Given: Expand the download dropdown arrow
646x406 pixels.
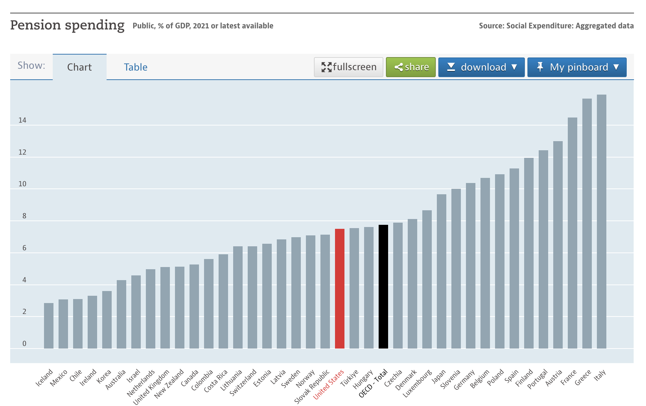Looking at the screenshot, I should tap(514, 67).
